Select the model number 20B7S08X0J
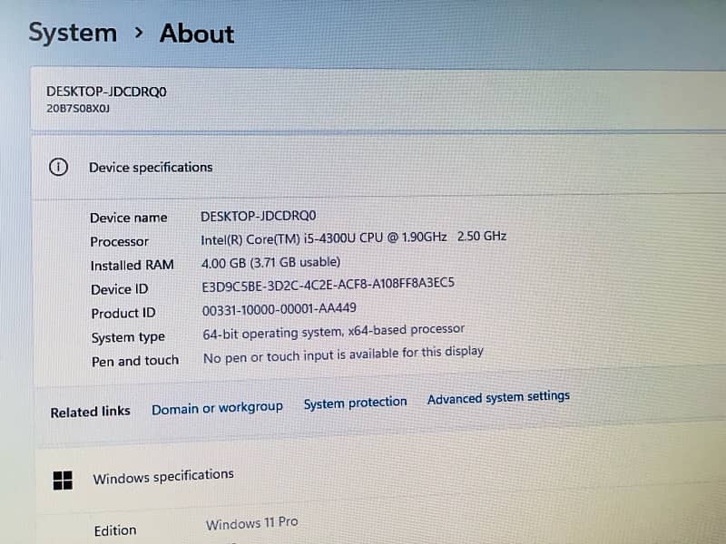Viewport: 726px width, 544px height. point(78,109)
